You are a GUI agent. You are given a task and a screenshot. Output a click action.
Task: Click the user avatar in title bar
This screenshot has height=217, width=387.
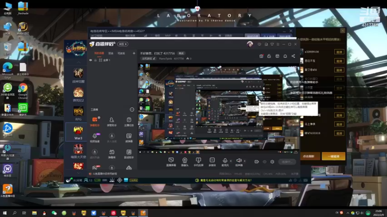click(250, 44)
